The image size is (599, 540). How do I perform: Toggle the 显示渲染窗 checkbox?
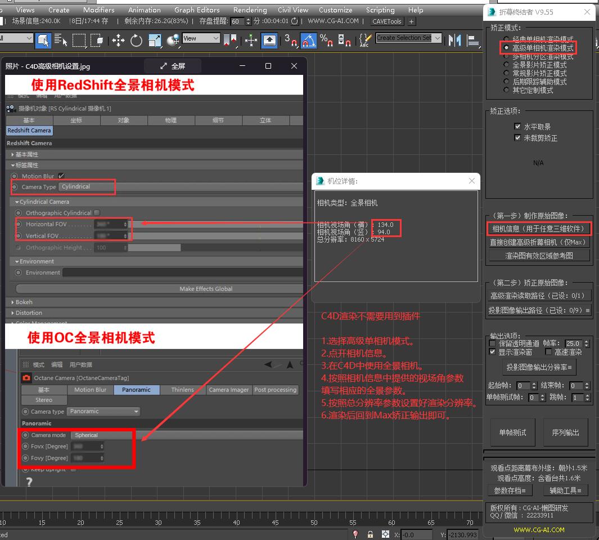[x=493, y=352]
